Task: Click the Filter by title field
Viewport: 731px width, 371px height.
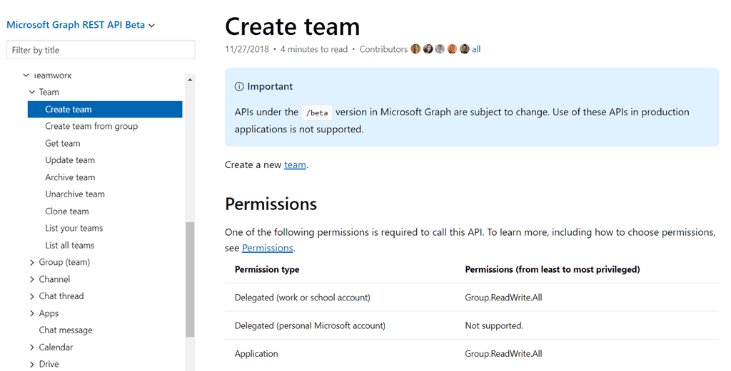Action: (101, 50)
